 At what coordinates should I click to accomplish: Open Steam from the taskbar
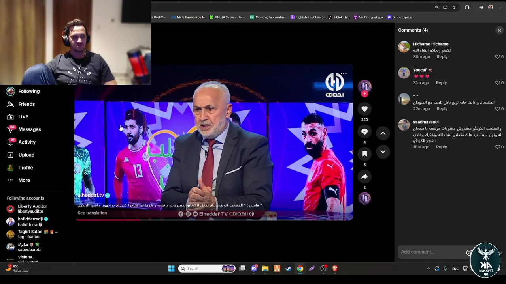click(289, 269)
